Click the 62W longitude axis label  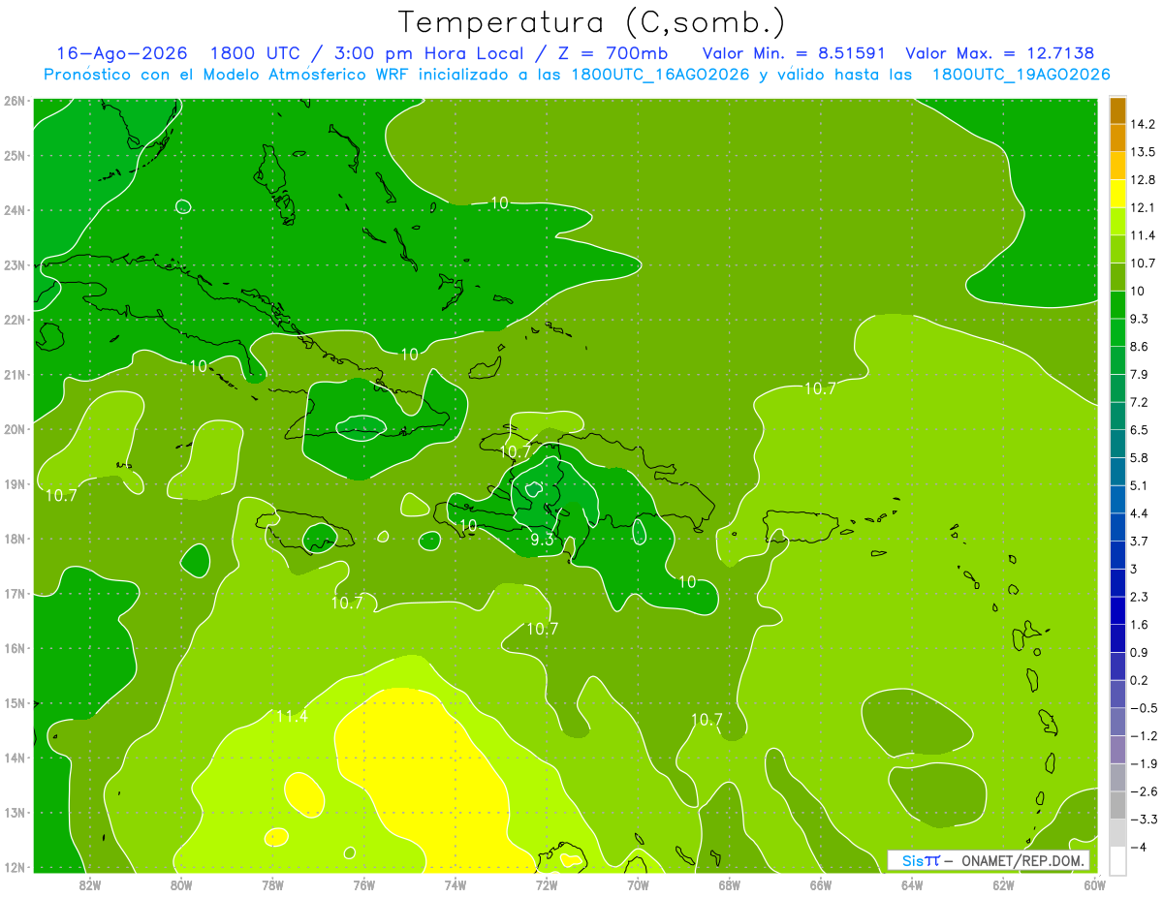[x=1003, y=884]
